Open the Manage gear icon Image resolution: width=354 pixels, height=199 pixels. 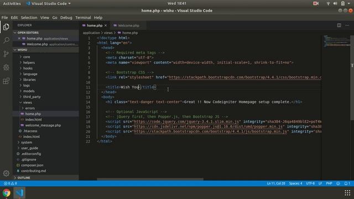[x=6, y=173]
